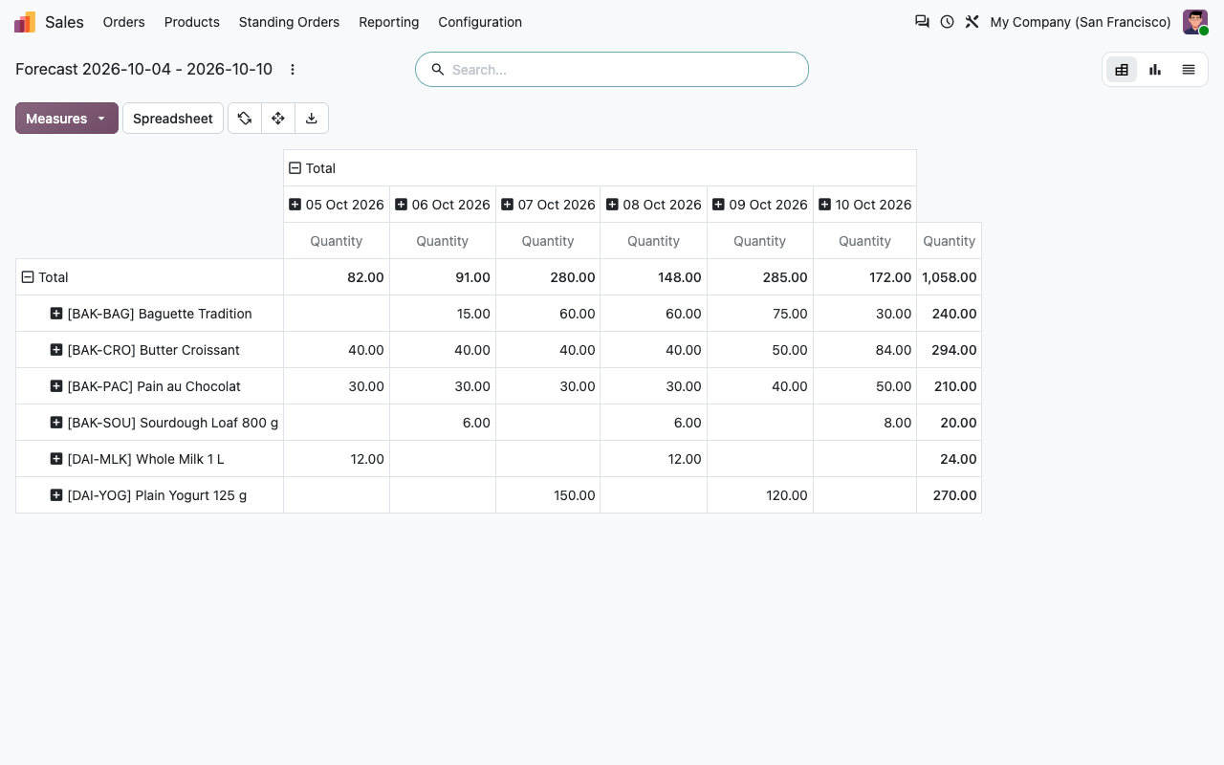Switch to graph view

coord(1155,70)
